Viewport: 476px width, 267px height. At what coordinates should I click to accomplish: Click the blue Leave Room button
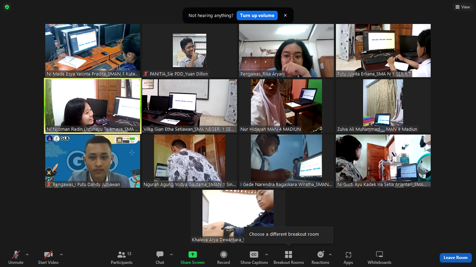point(455,258)
